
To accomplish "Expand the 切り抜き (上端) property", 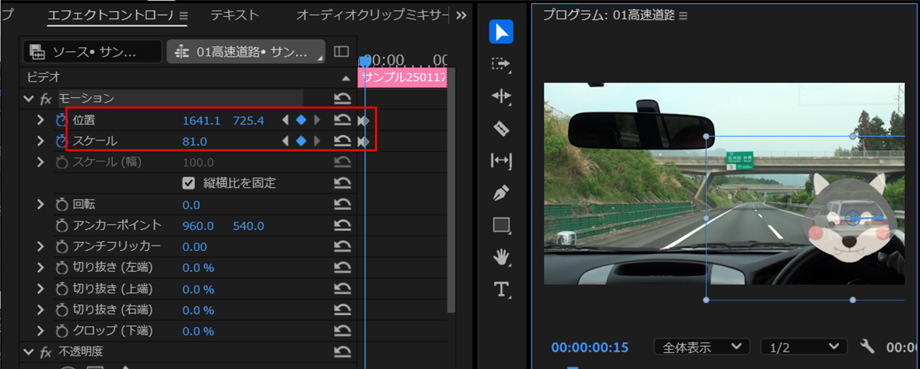I will pyautogui.click(x=40, y=289).
